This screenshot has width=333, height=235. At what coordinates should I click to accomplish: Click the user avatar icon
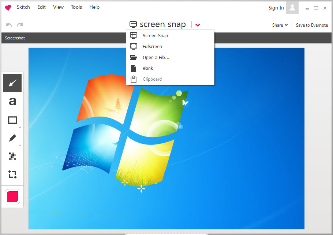pos(292,8)
